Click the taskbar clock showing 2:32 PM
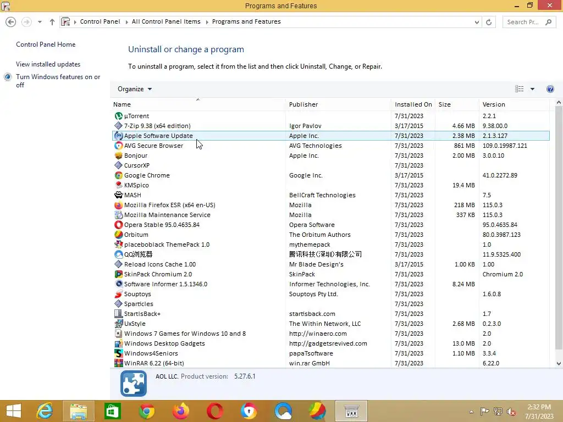Viewport: 563px width, 422px height. click(x=539, y=412)
